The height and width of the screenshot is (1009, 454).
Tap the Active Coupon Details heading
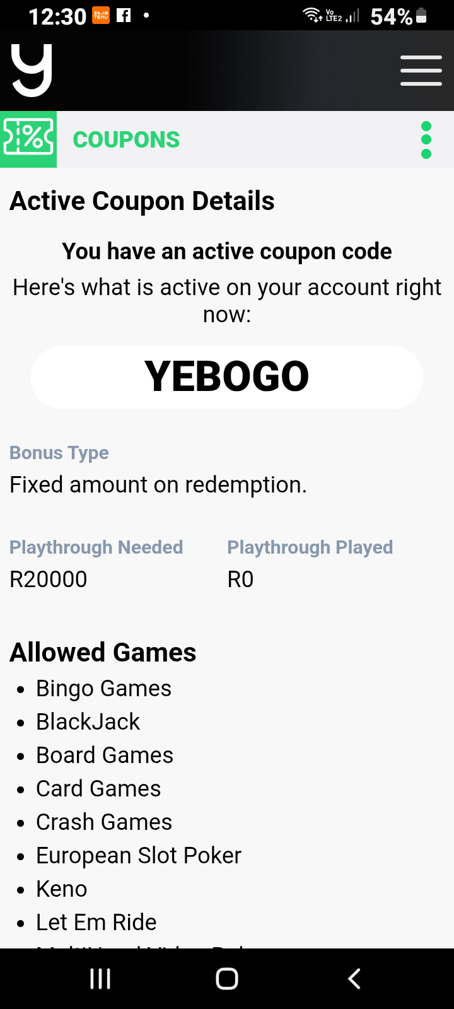click(143, 201)
